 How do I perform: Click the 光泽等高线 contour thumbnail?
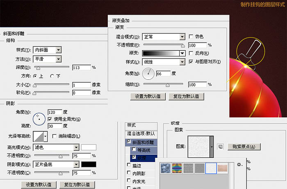(39, 136)
